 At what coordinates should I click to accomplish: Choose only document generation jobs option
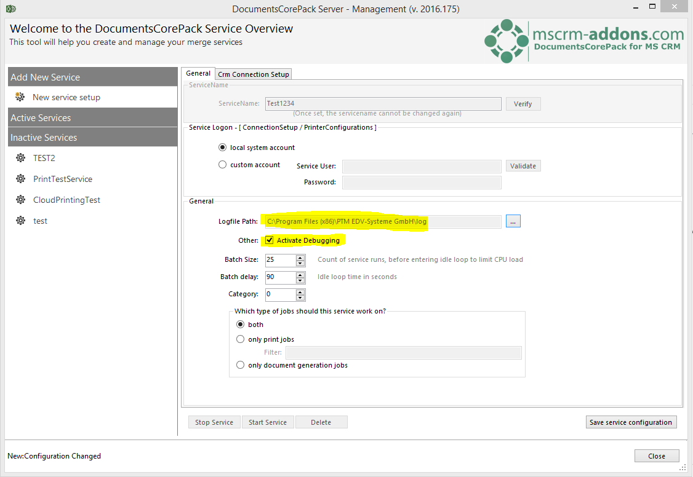[x=240, y=365]
